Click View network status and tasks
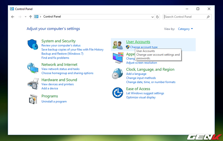Image resolution: width=223 pixels, height=141 pixels. point(60,69)
